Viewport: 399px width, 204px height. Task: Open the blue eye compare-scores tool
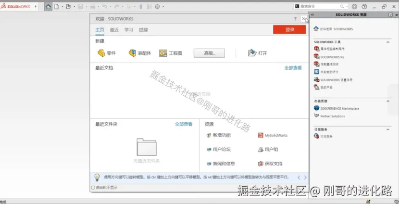[x=316, y=72]
